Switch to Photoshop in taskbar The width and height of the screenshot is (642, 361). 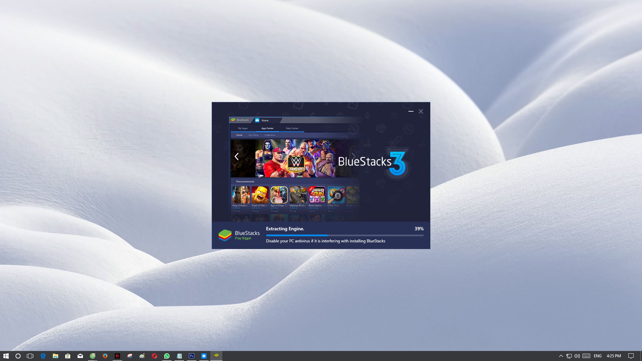(191, 356)
